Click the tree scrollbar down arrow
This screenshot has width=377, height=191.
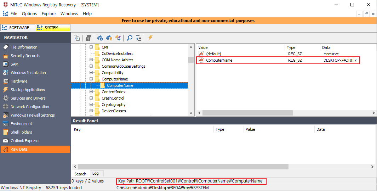[191, 113]
